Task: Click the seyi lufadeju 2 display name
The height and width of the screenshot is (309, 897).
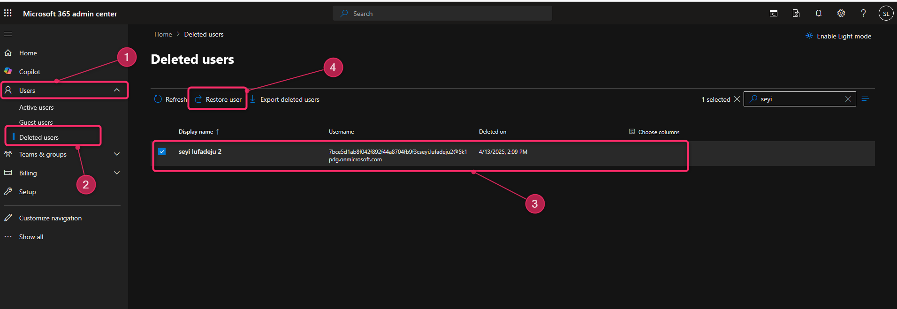Action: (200, 151)
